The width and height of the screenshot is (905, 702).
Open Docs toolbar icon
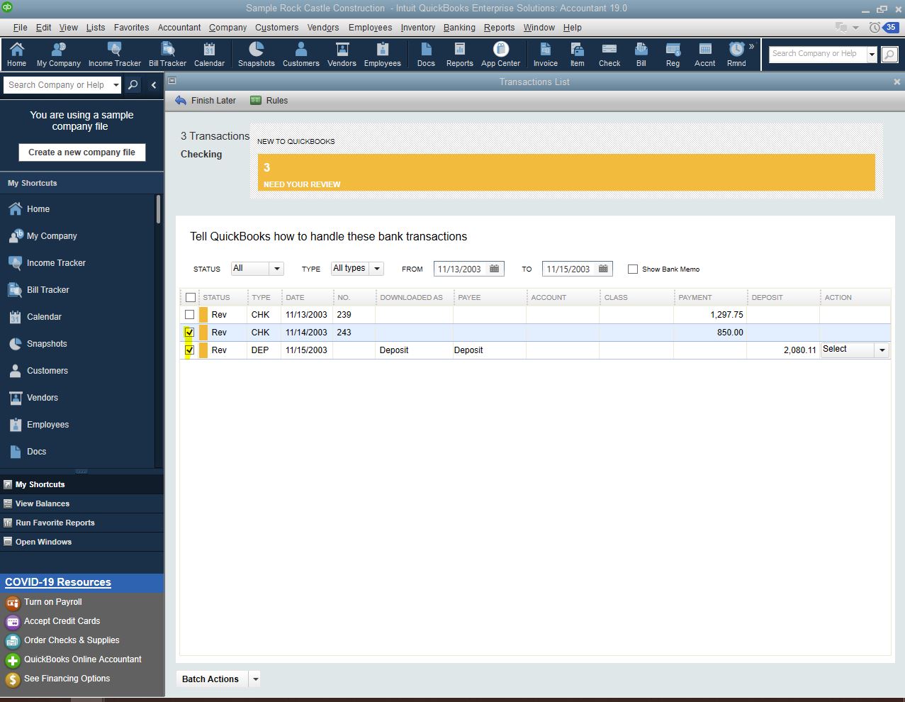tap(426, 54)
